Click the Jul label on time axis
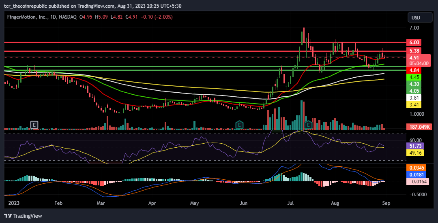 click(x=291, y=203)
